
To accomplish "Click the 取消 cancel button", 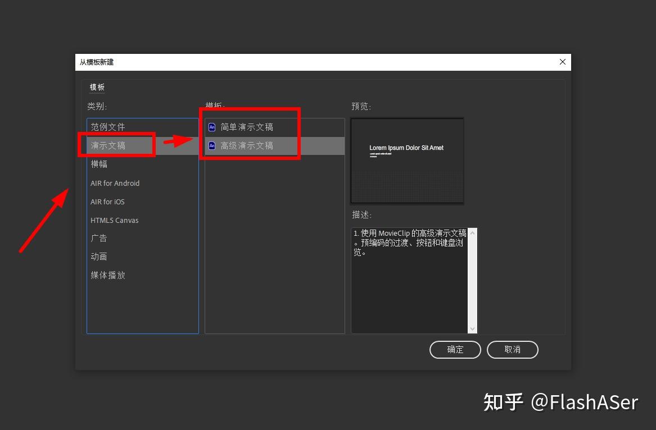I will pos(512,349).
